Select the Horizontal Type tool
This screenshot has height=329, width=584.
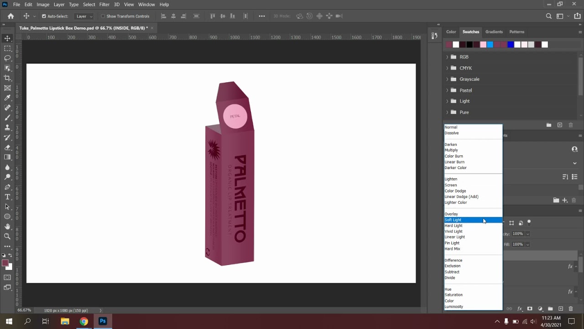(x=7, y=197)
